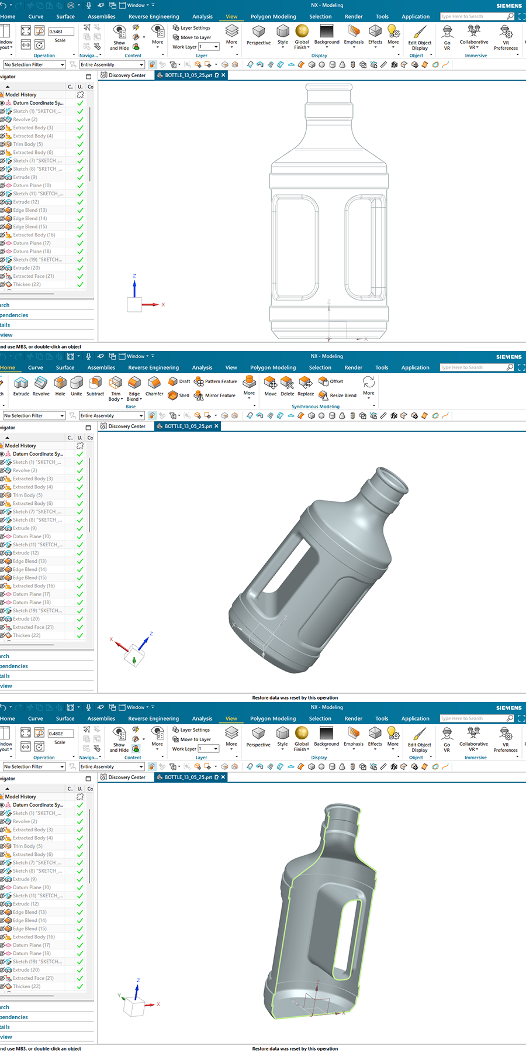This screenshot has width=526, height=1053.
Task: Maximize navigator panel in sectioned-bottle window
Action: pos(88,779)
